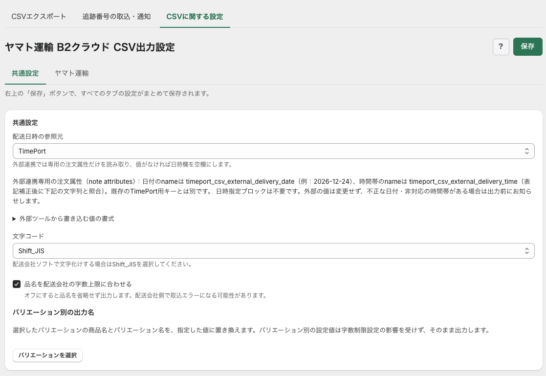This screenshot has width=546, height=376.
Task: Click the 共通設定 section heading in card
Action: (25, 123)
